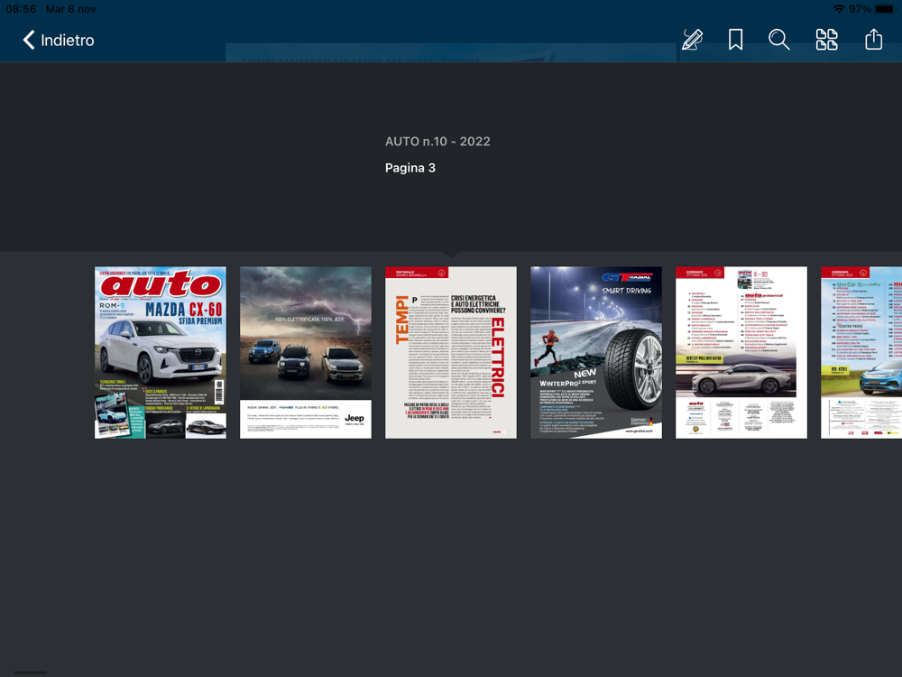Viewport: 902px width, 677px height.
Task: Tap the share icon
Action: [x=873, y=39]
